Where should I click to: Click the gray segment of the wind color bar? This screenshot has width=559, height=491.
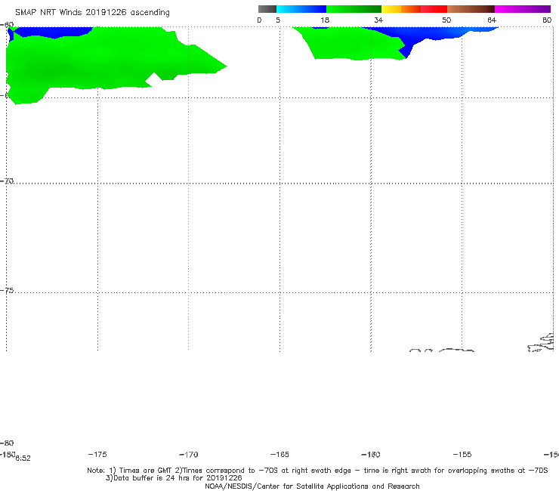click(267, 9)
